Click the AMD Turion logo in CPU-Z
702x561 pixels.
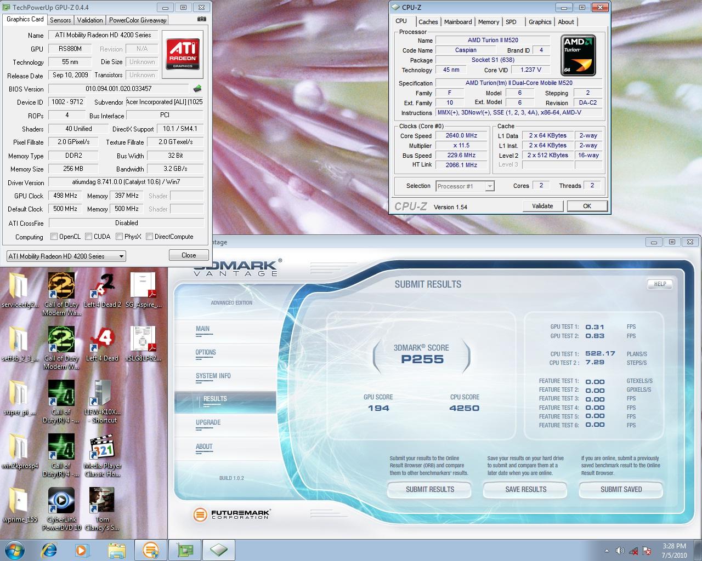pos(579,55)
